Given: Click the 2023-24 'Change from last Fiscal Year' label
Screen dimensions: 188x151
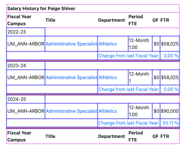Looking at the screenshot, I should (x=129, y=90).
